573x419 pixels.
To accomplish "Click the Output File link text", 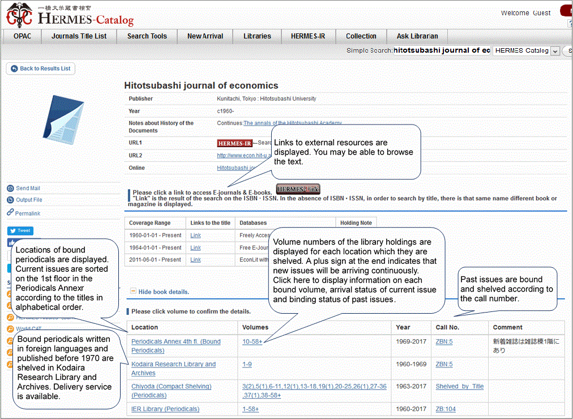I will 29,200.
